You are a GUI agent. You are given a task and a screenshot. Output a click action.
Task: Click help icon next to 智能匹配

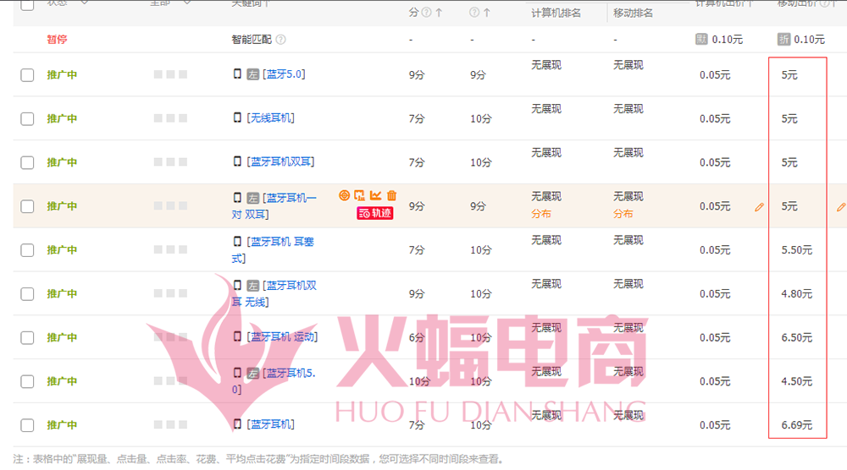click(280, 40)
